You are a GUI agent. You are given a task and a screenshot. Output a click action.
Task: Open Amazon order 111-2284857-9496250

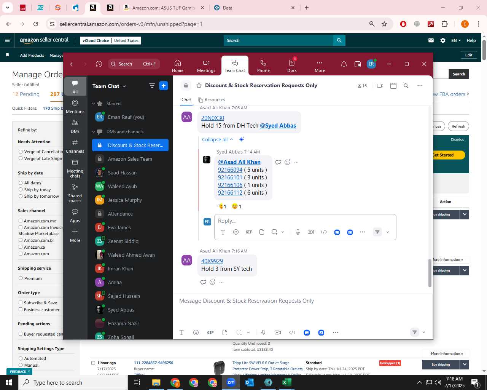point(153,363)
